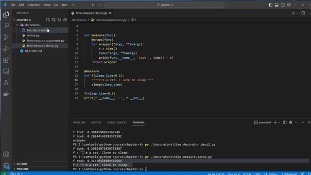Open the remote window status button

click(4, 174)
